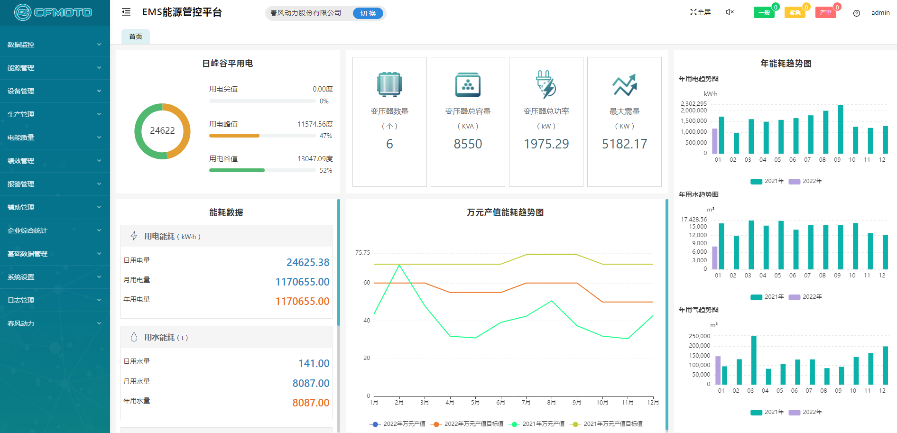Click the 全屏 fullscreen button
This screenshot has height=433, width=897.
coord(700,12)
